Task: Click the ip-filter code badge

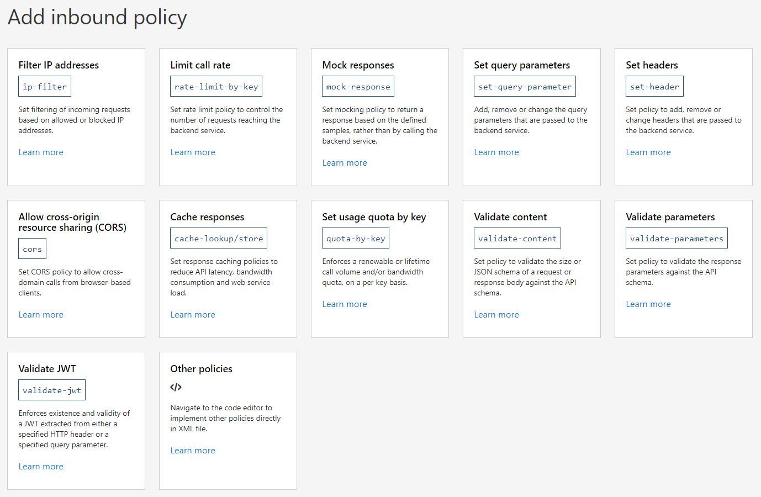Action: point(44,86)
